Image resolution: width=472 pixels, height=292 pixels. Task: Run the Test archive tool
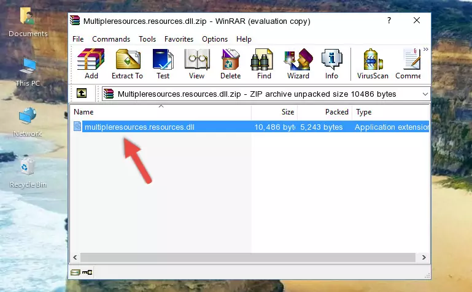(x=163, y=64)
